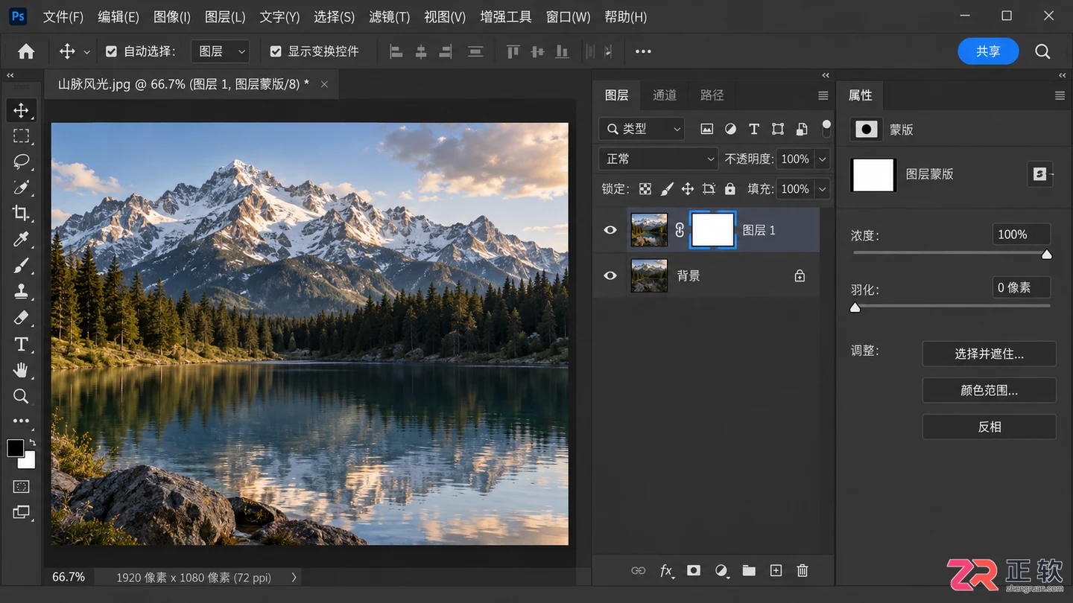Select the Rectangular Marquee tool

coord(21,135)
